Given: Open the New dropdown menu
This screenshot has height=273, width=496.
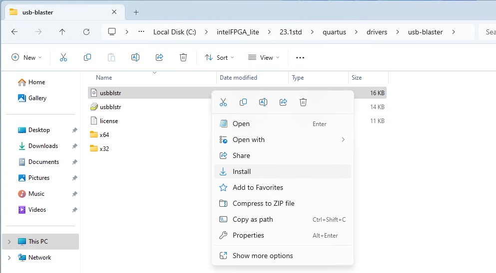Looking at the screenshot, I should (x=26, y=57).
